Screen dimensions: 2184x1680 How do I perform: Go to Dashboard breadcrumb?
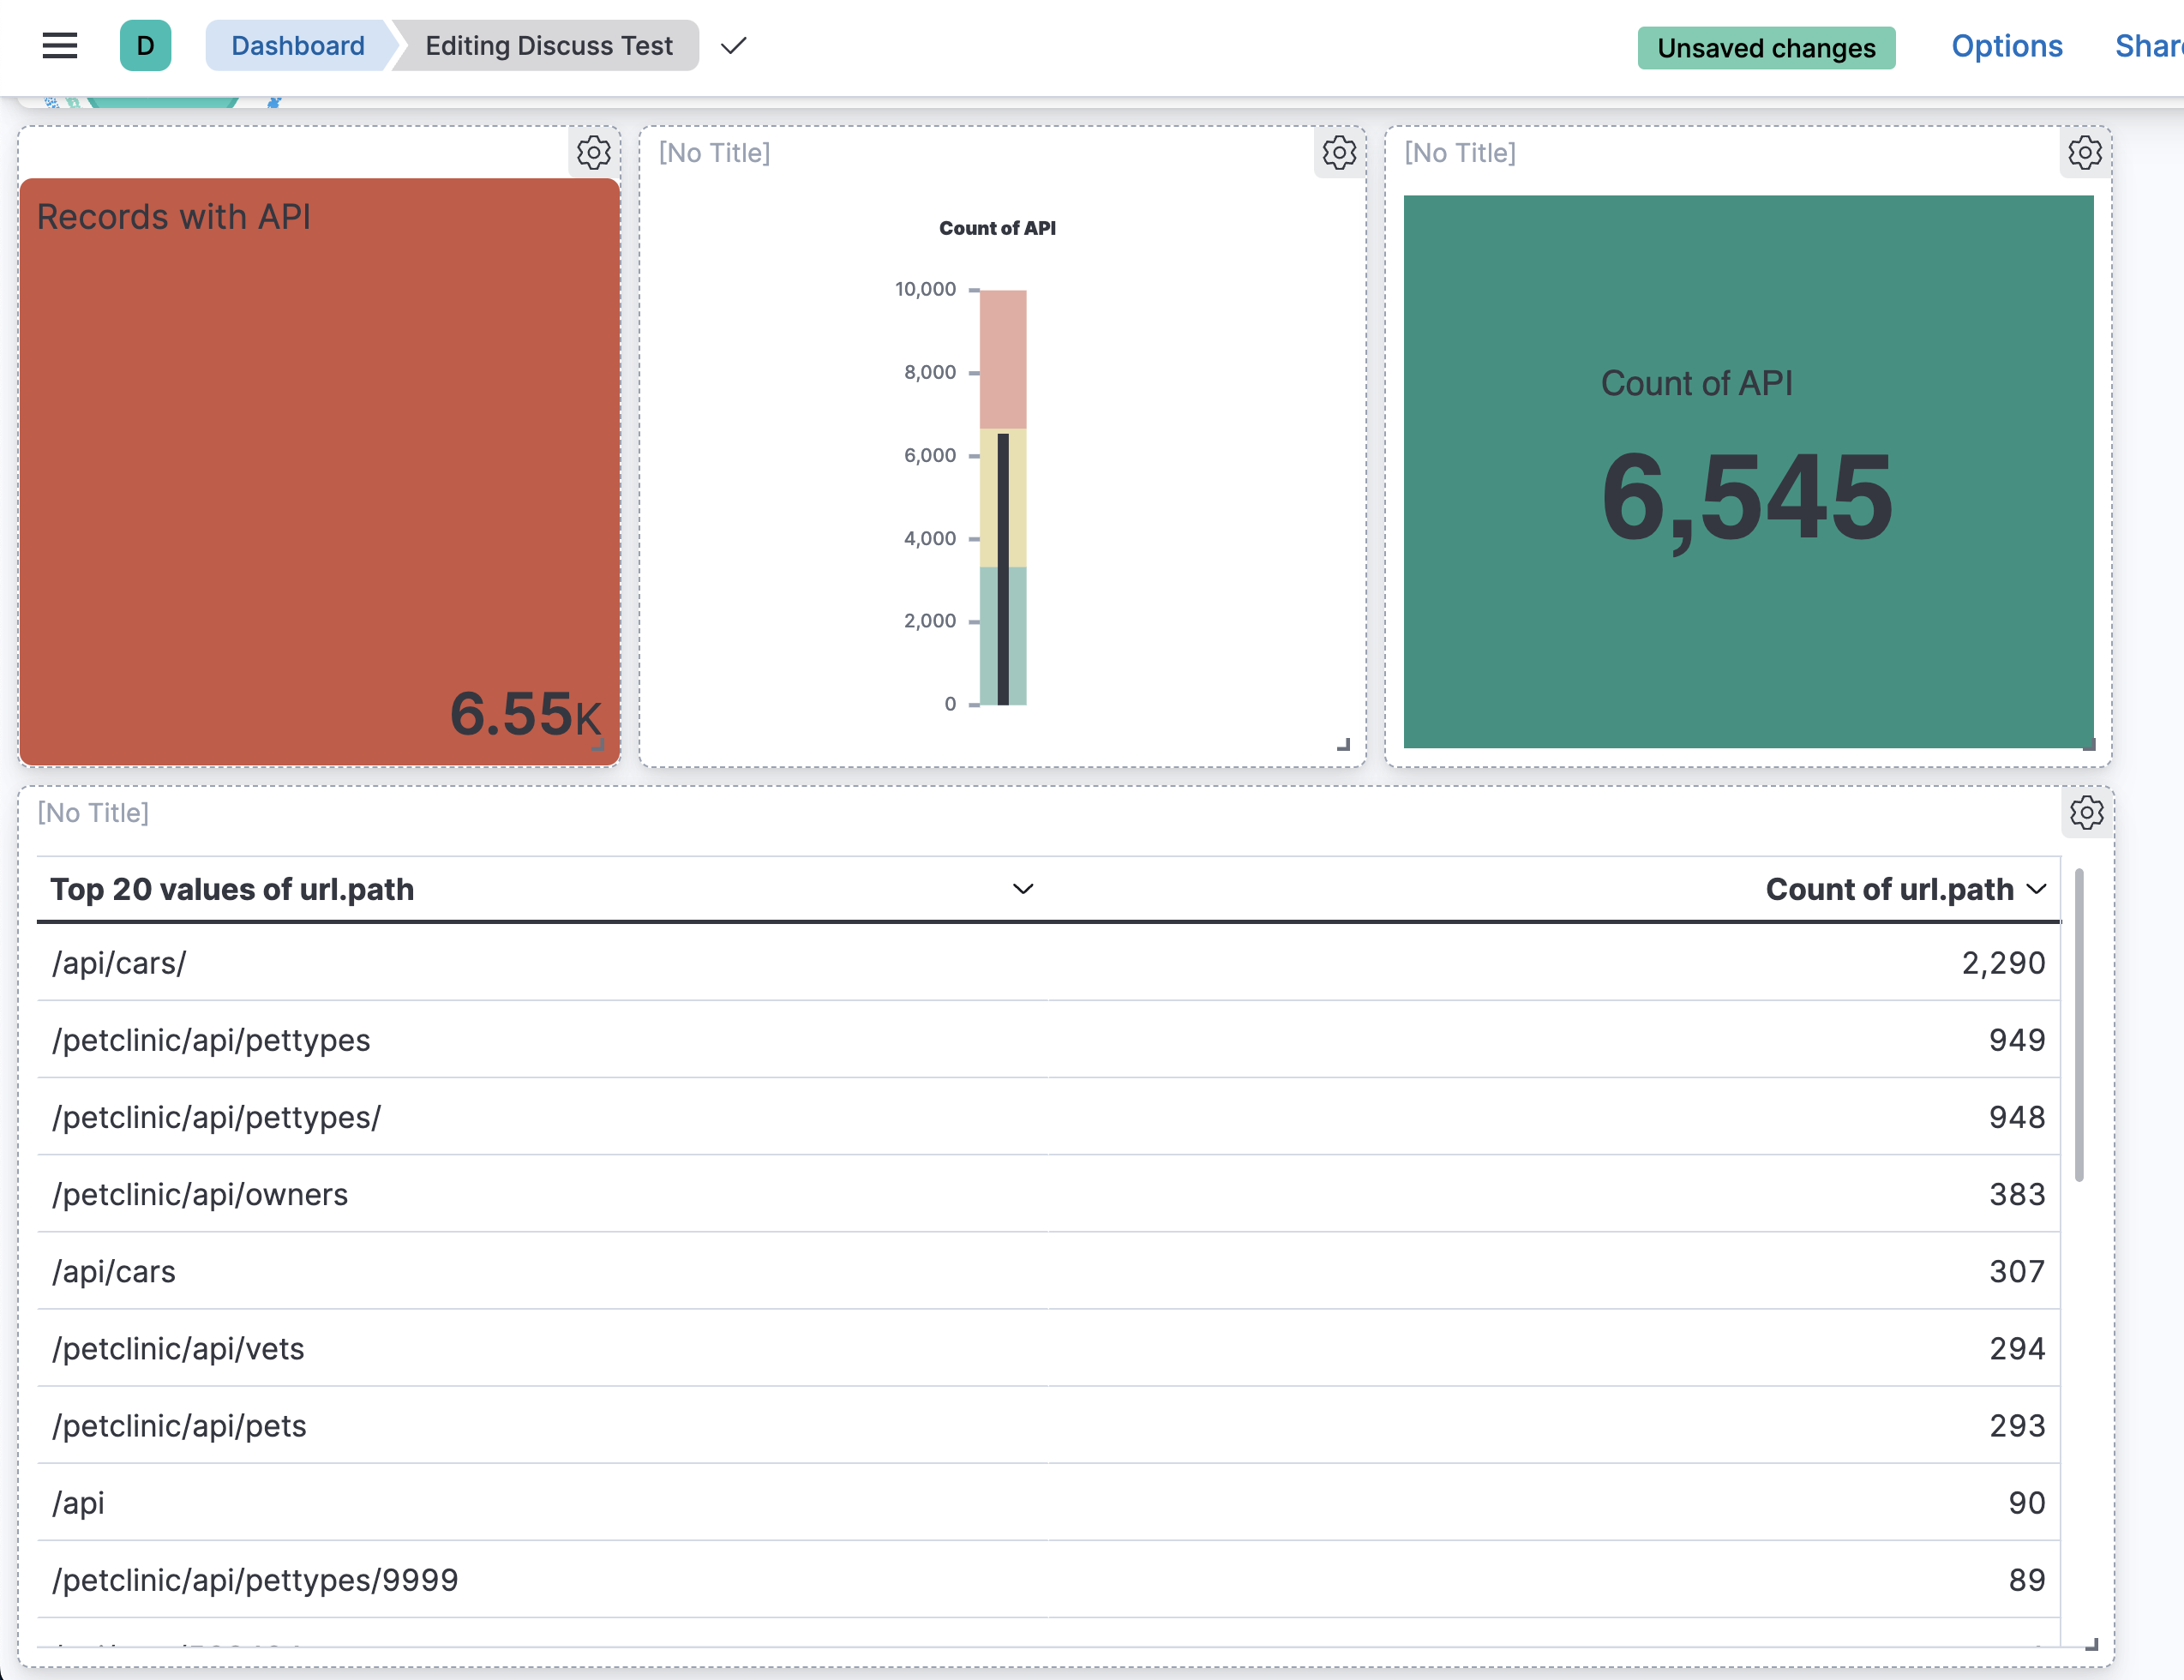[x=297, y=46]
